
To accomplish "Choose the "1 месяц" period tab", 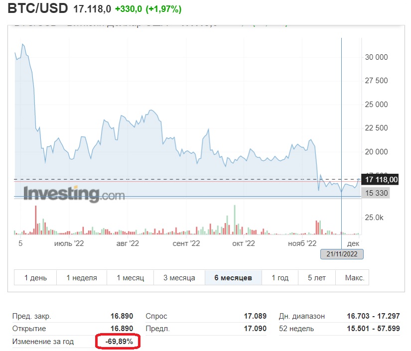I will pyautogui.click(x=130, y=278).
